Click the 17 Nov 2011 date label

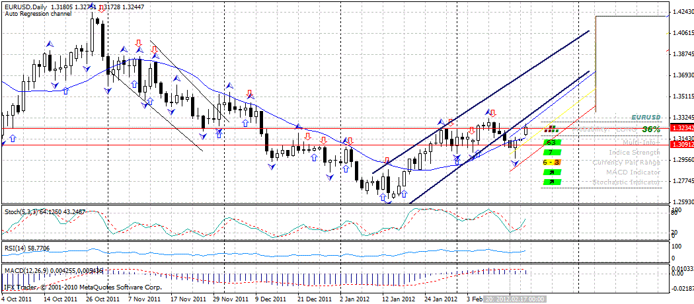tap(187, 299)
